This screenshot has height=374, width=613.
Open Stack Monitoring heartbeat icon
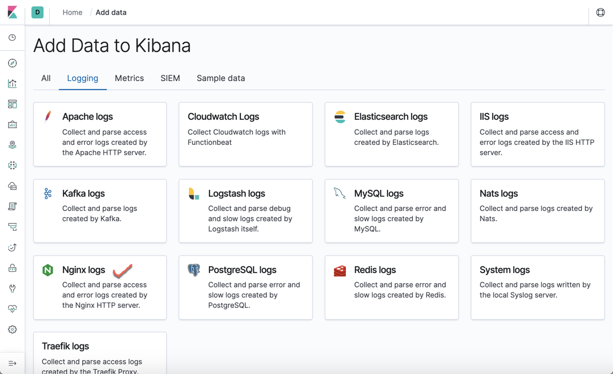point(13,309)
